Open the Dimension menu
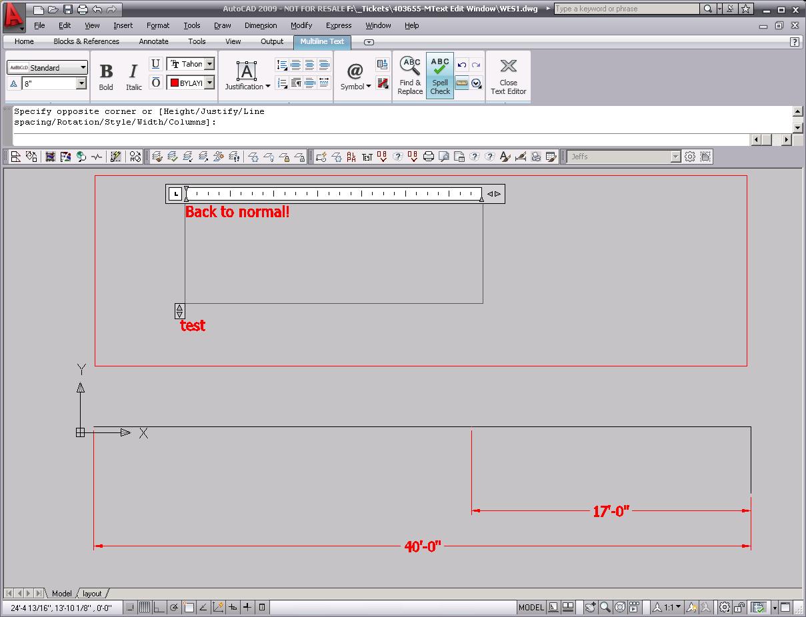 click(x=261, y=25)
